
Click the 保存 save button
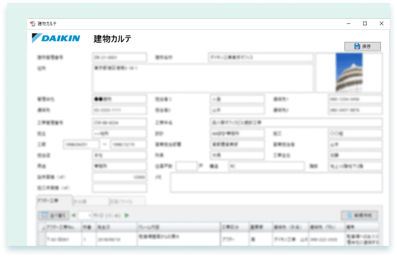[362, 47]
